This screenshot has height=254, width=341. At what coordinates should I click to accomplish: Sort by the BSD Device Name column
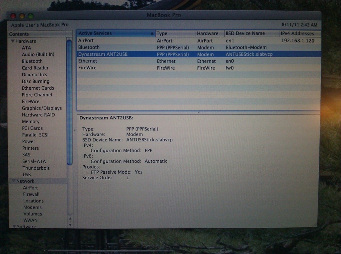coord(245,33)
